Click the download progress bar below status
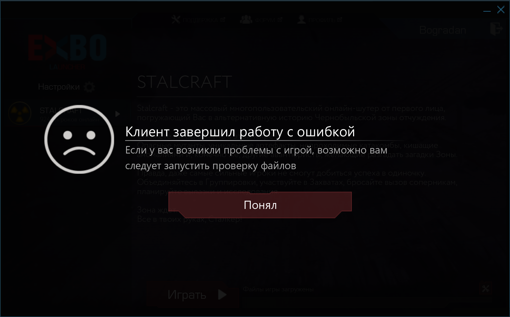 point(359,302)
